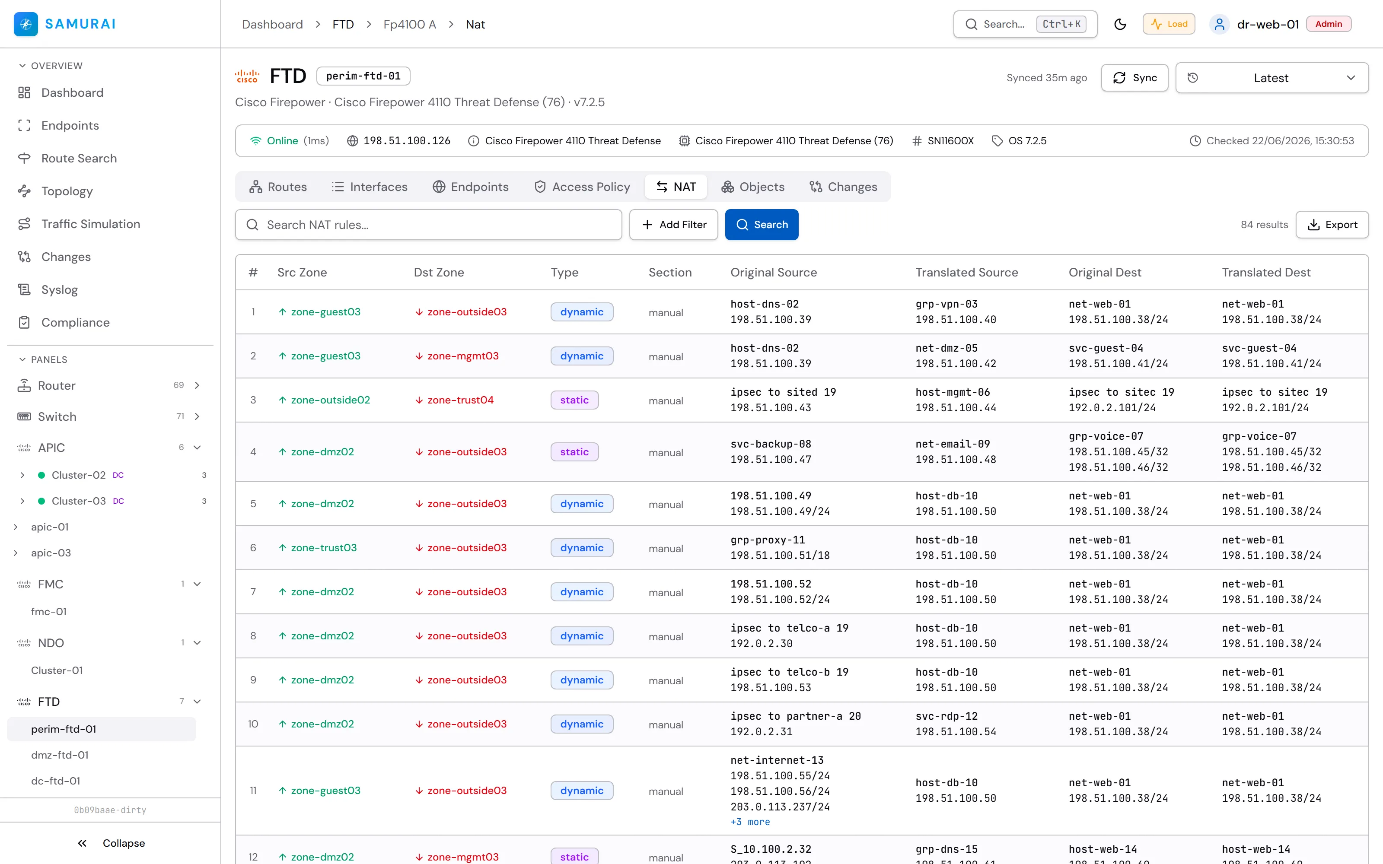Collapse the NDO panel chevron
Screen dimensions: 1383x864
(197, 643)
